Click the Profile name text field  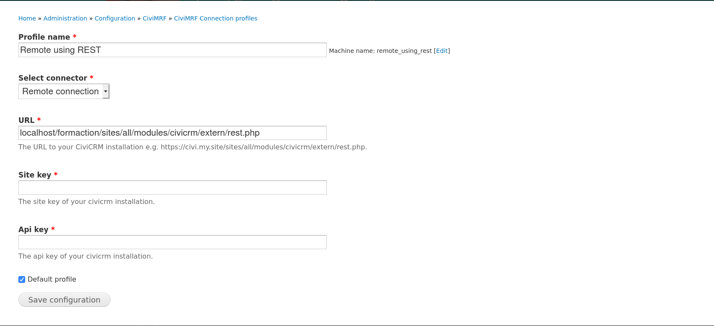click(x=172, y=50)
